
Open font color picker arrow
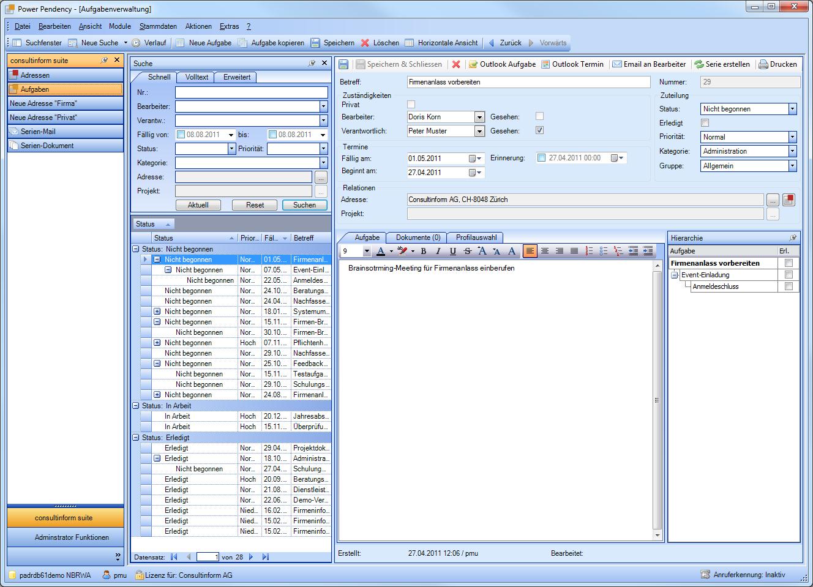[391, 252]
